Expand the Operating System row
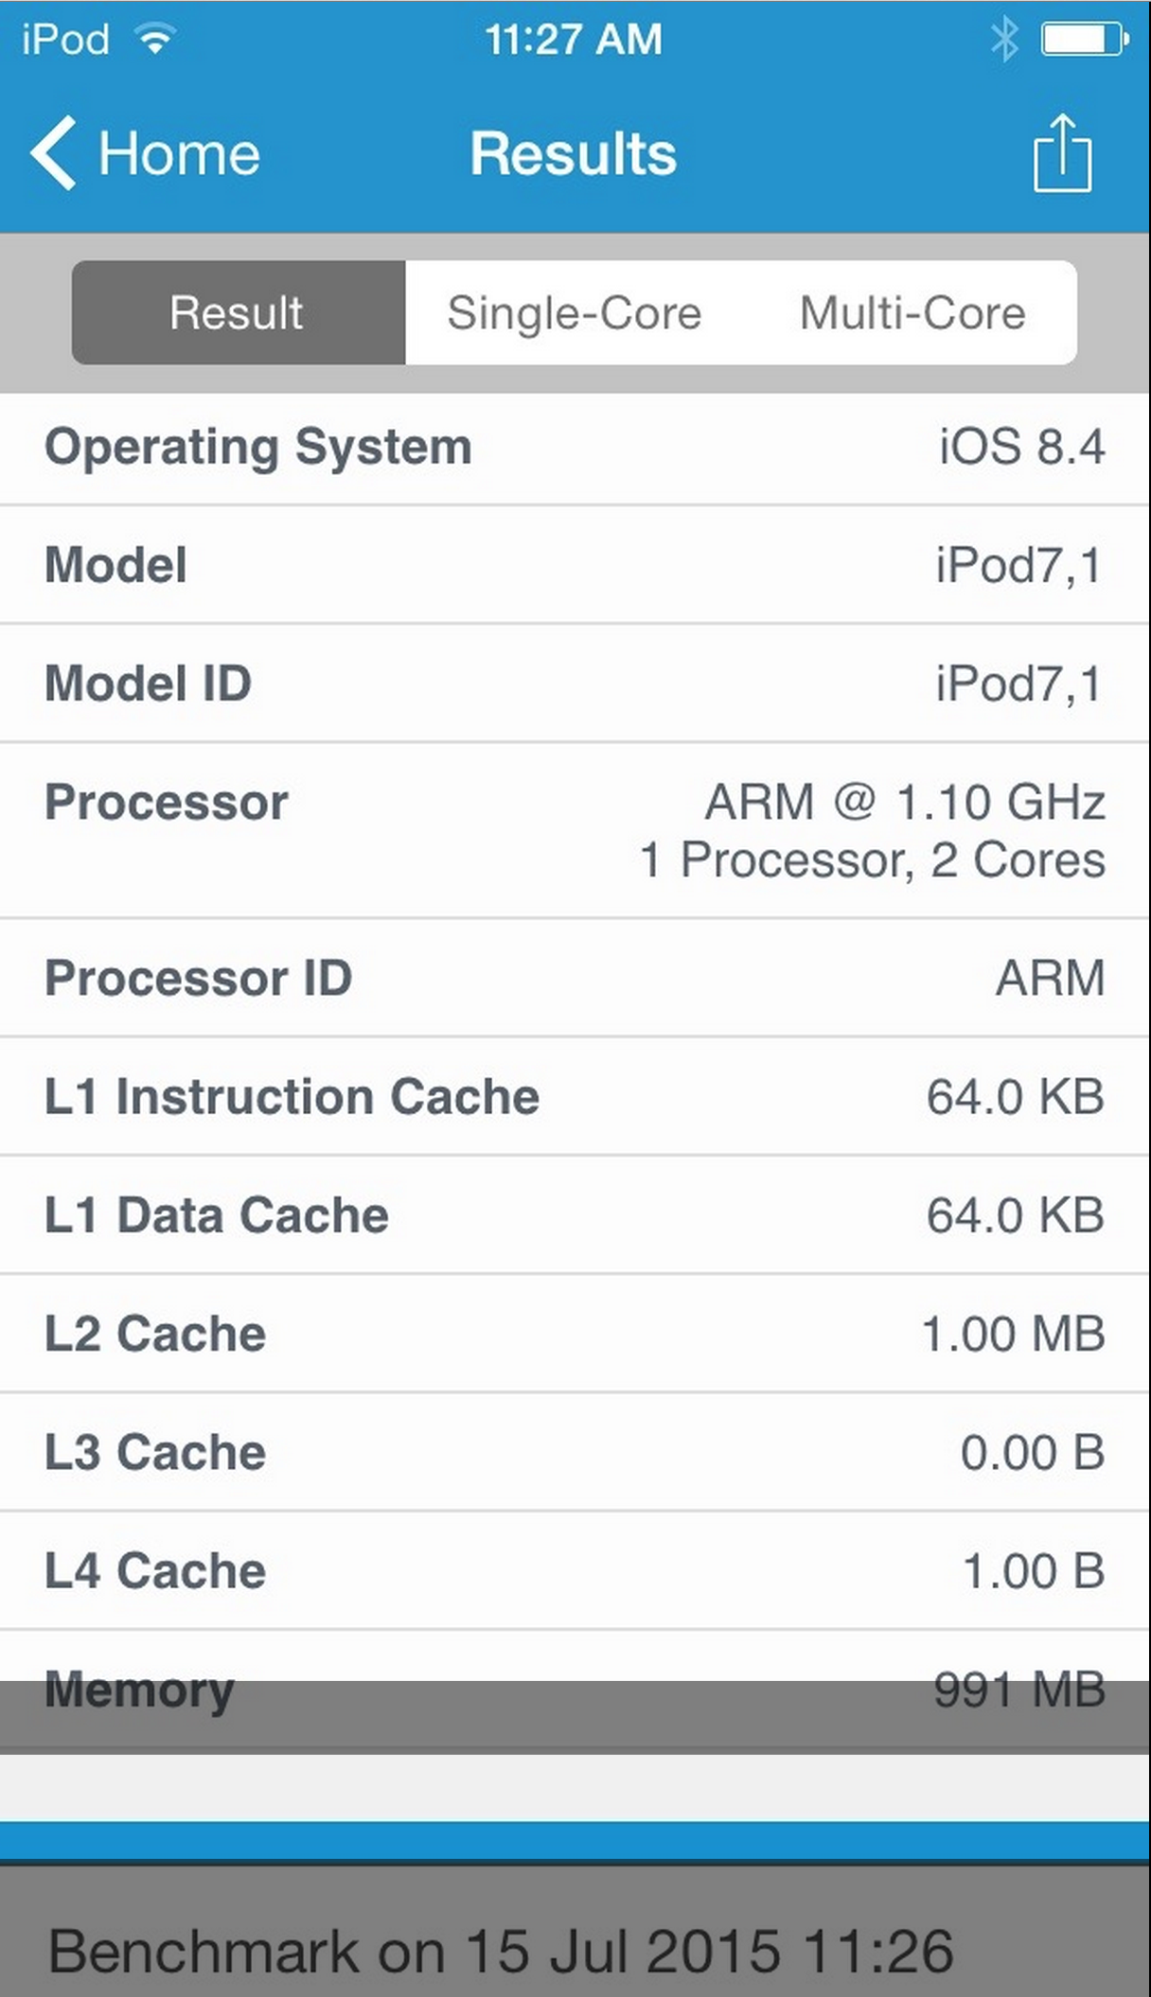 575,449
